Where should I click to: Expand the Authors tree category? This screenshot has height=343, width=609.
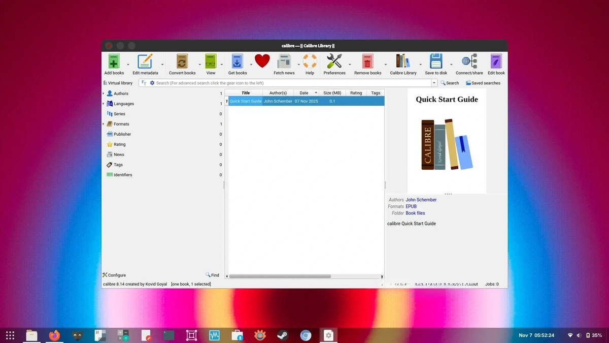tap(104, 93)
